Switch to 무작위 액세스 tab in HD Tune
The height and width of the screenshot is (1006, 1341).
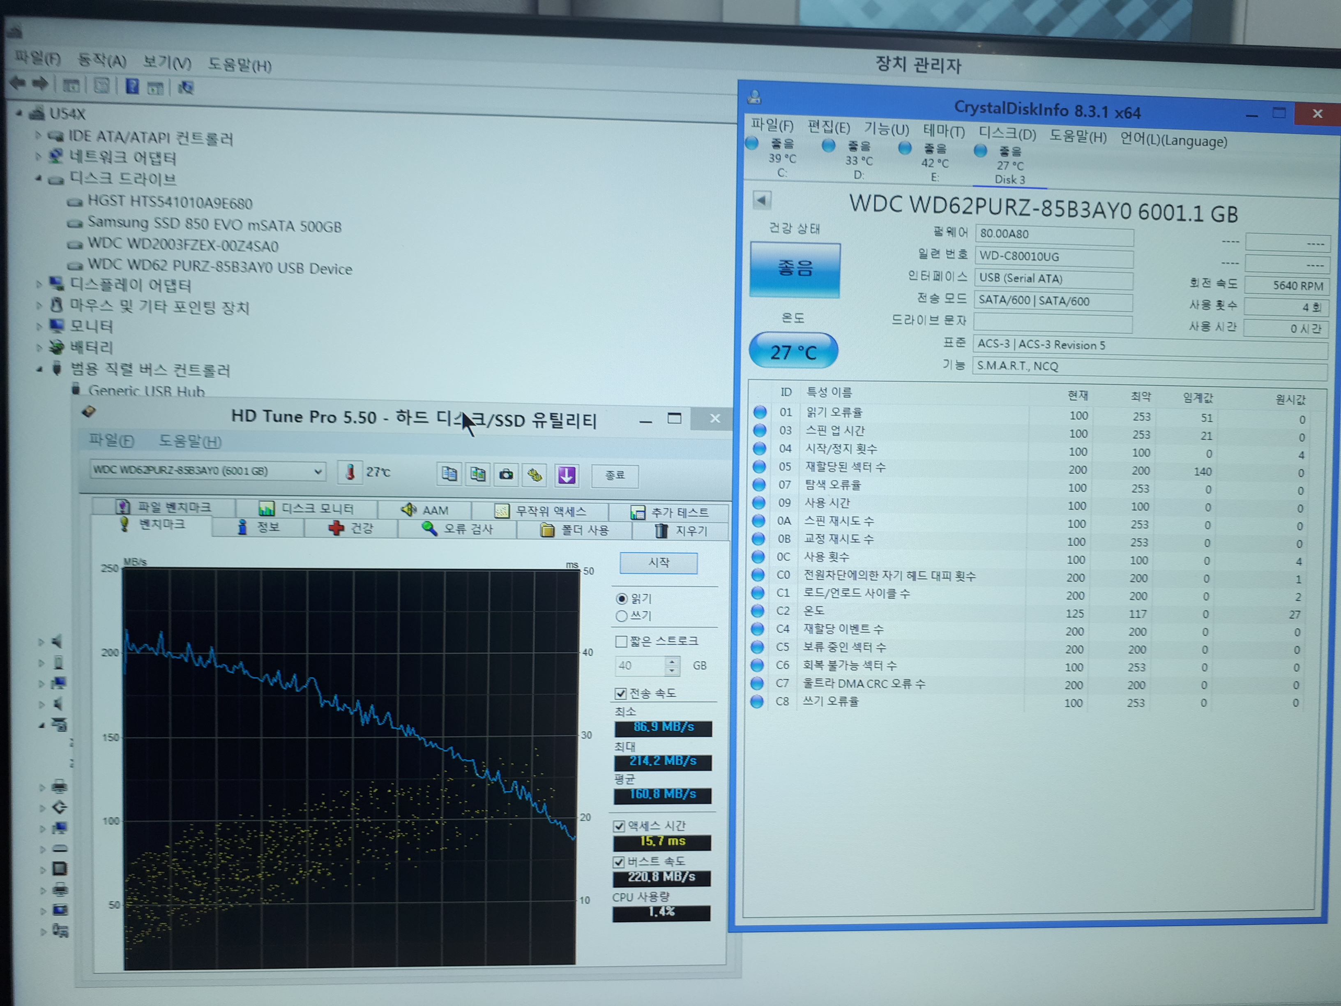539,511
